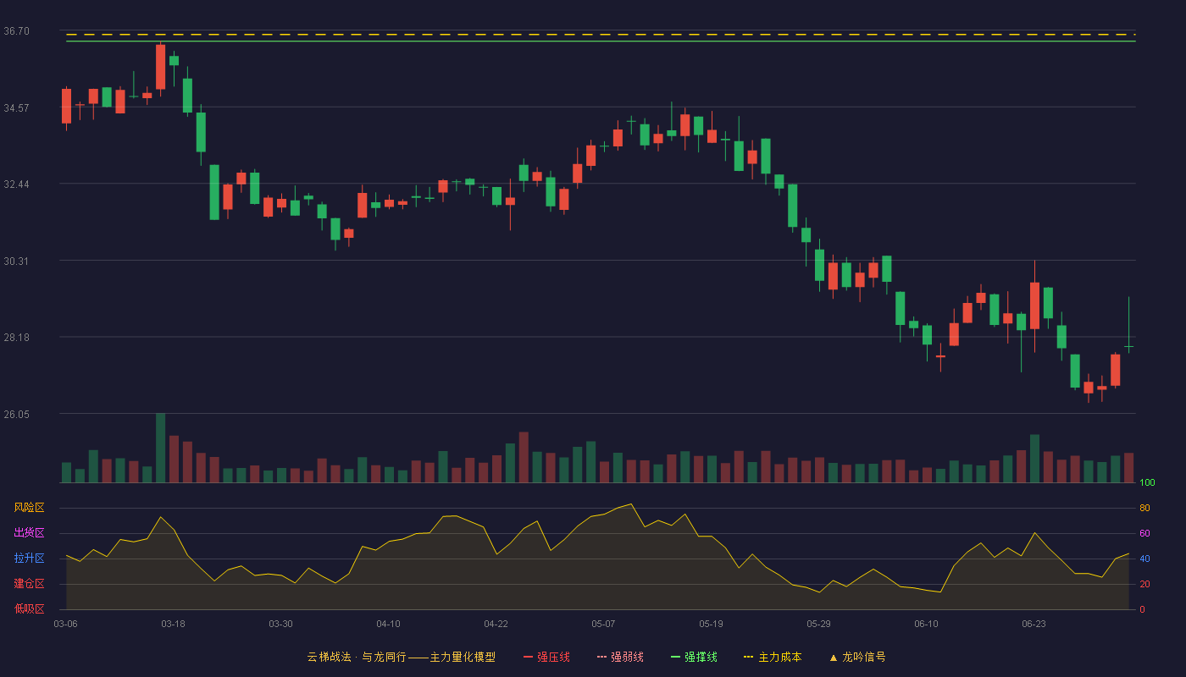Click the 05-07 date label

603,624
